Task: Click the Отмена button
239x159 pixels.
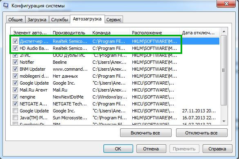Action: pos(151,149)
